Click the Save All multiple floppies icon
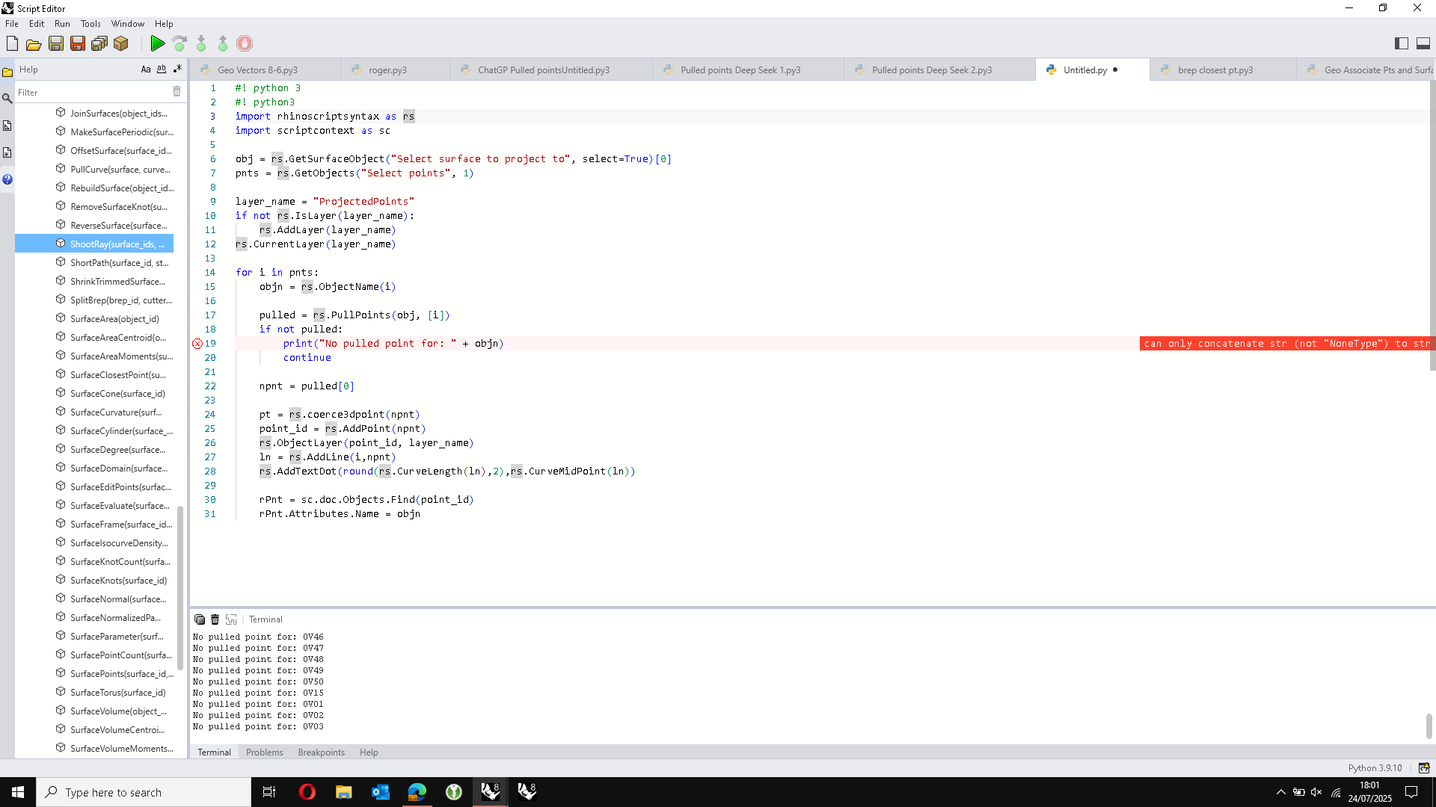 [99, 43]
